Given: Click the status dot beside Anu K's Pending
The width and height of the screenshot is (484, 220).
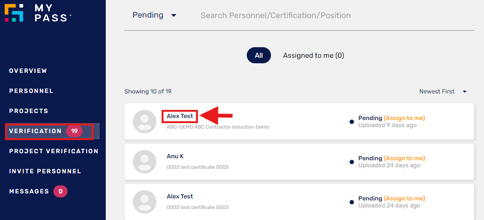Looking at the screenshot, I should 352,162.
